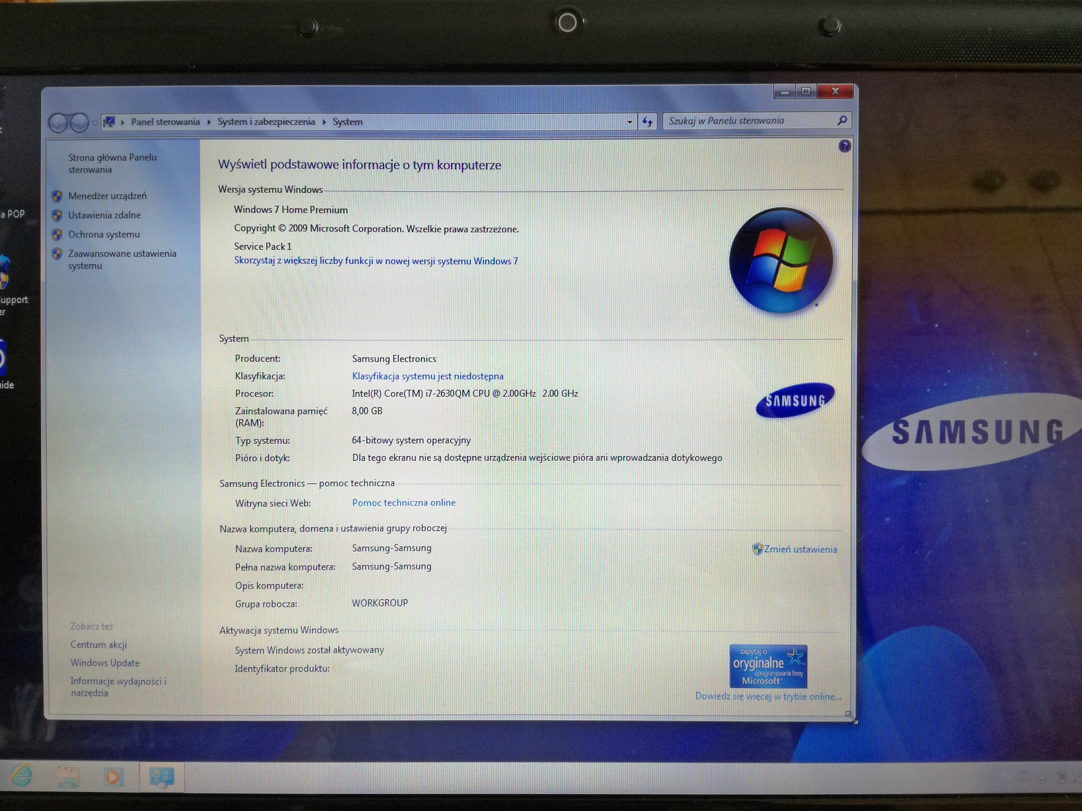Click the i7-2630QM processor value
The width and height of the screenshot is (1082, 811).
coord(464,394)
